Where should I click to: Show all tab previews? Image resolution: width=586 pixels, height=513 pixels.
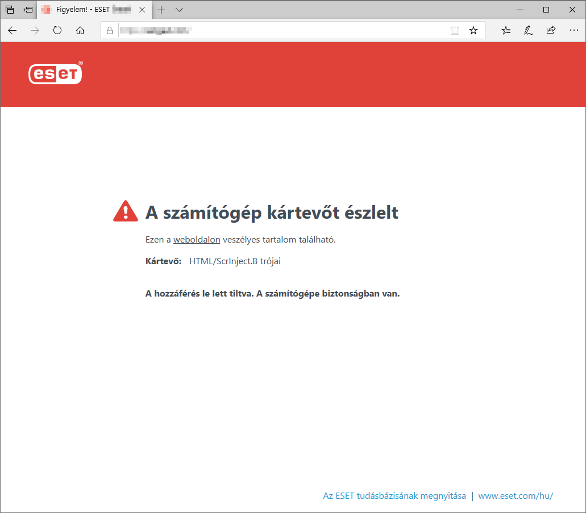point(9,9)
